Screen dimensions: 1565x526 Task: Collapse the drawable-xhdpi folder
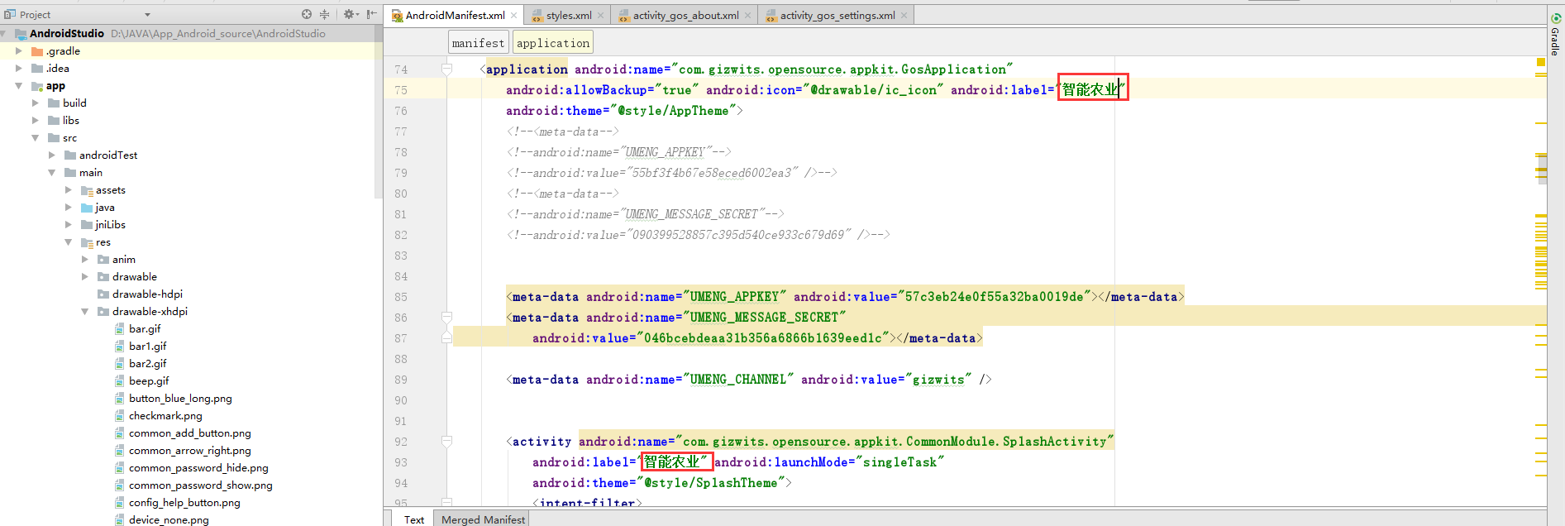click(85, 312)
